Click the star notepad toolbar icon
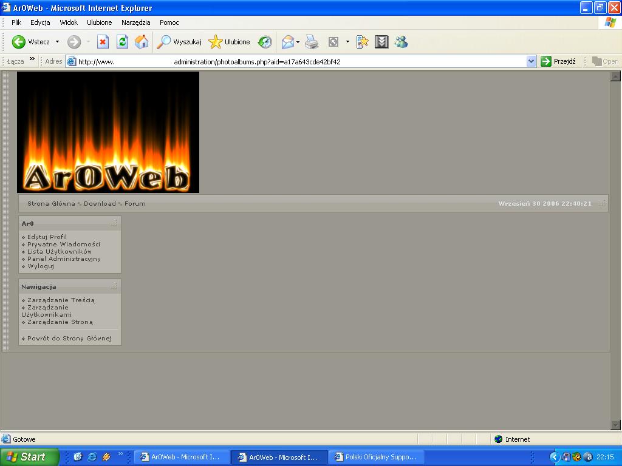 point(362,42)
